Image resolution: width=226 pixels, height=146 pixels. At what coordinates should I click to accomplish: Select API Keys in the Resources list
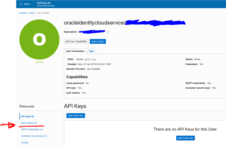[x=27, y=116]
